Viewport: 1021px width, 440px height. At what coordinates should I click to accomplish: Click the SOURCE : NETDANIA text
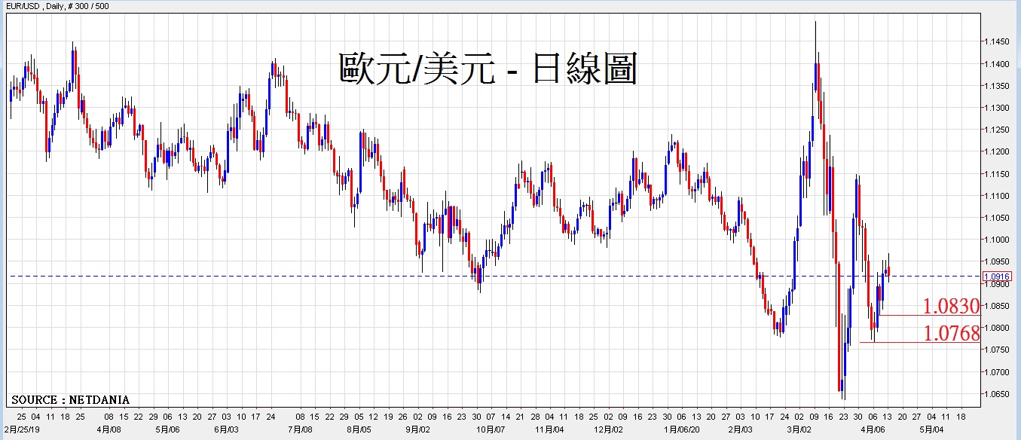click(70, 399)
